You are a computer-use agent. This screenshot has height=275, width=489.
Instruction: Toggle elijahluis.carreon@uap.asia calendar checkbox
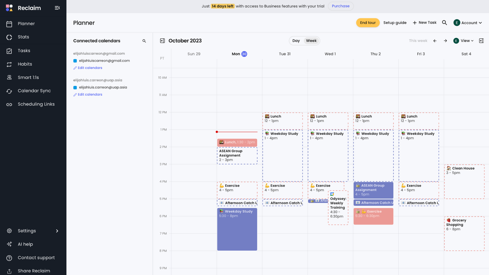[x=75, y=88]
